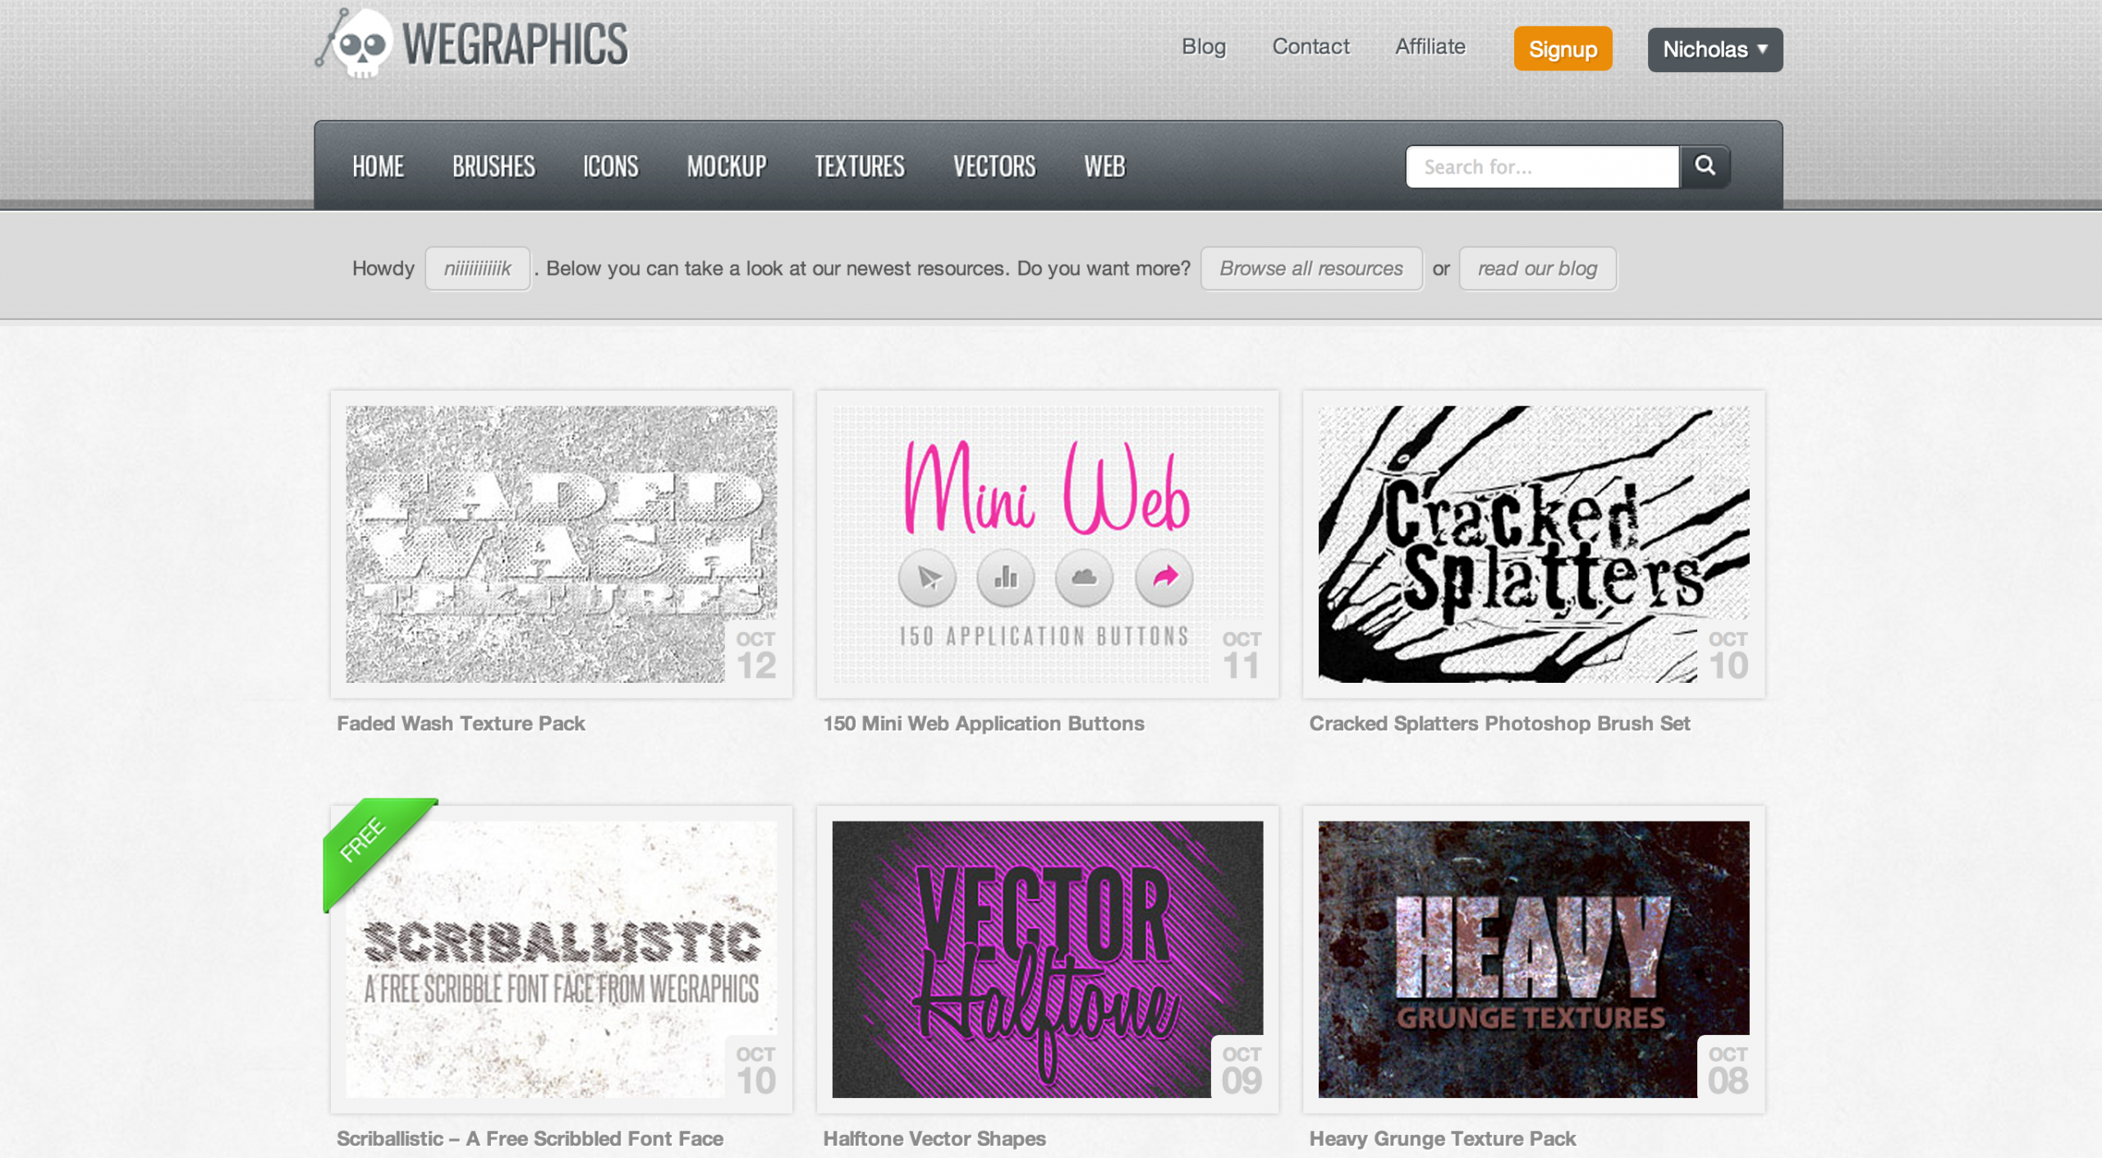
Task: Click the magnifier search button
Action: (1705, 167)
